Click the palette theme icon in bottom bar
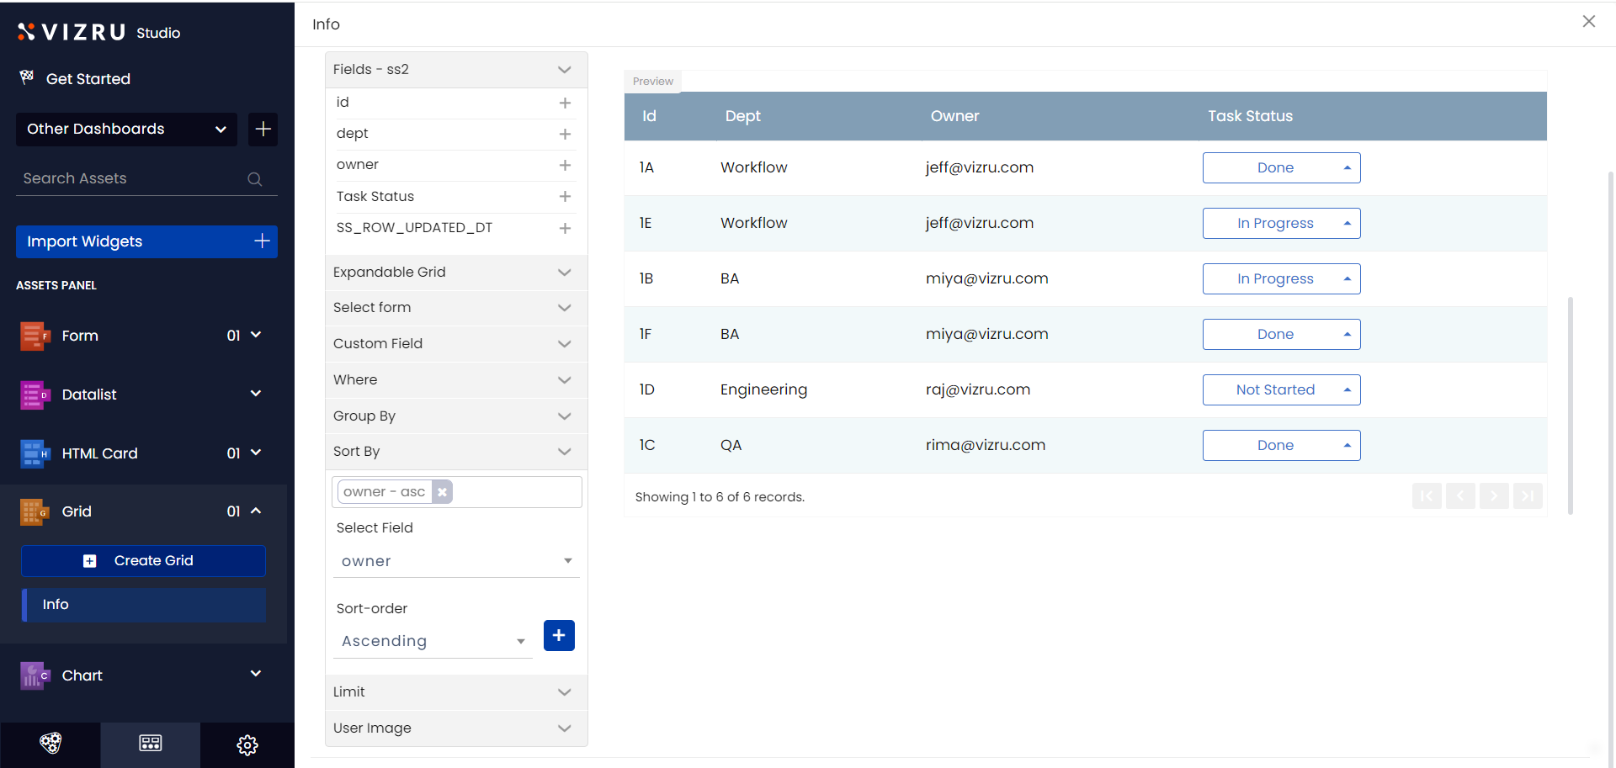 click(50, 744)
